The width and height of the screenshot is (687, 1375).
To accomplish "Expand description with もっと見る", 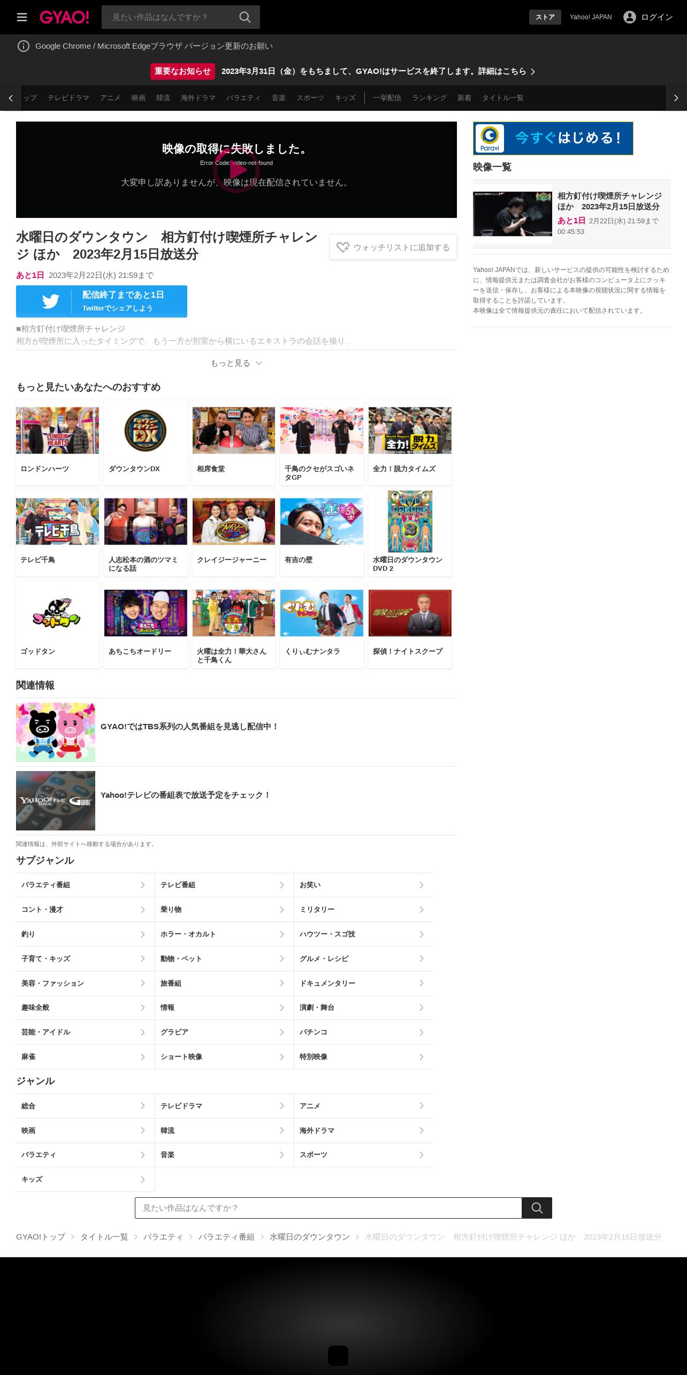I will pos(236,363).
